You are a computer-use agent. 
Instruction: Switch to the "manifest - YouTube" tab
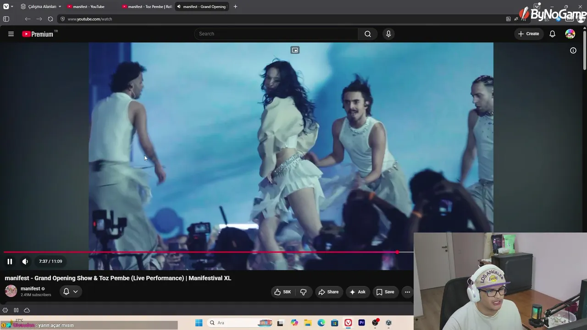(x=91, y=6)
